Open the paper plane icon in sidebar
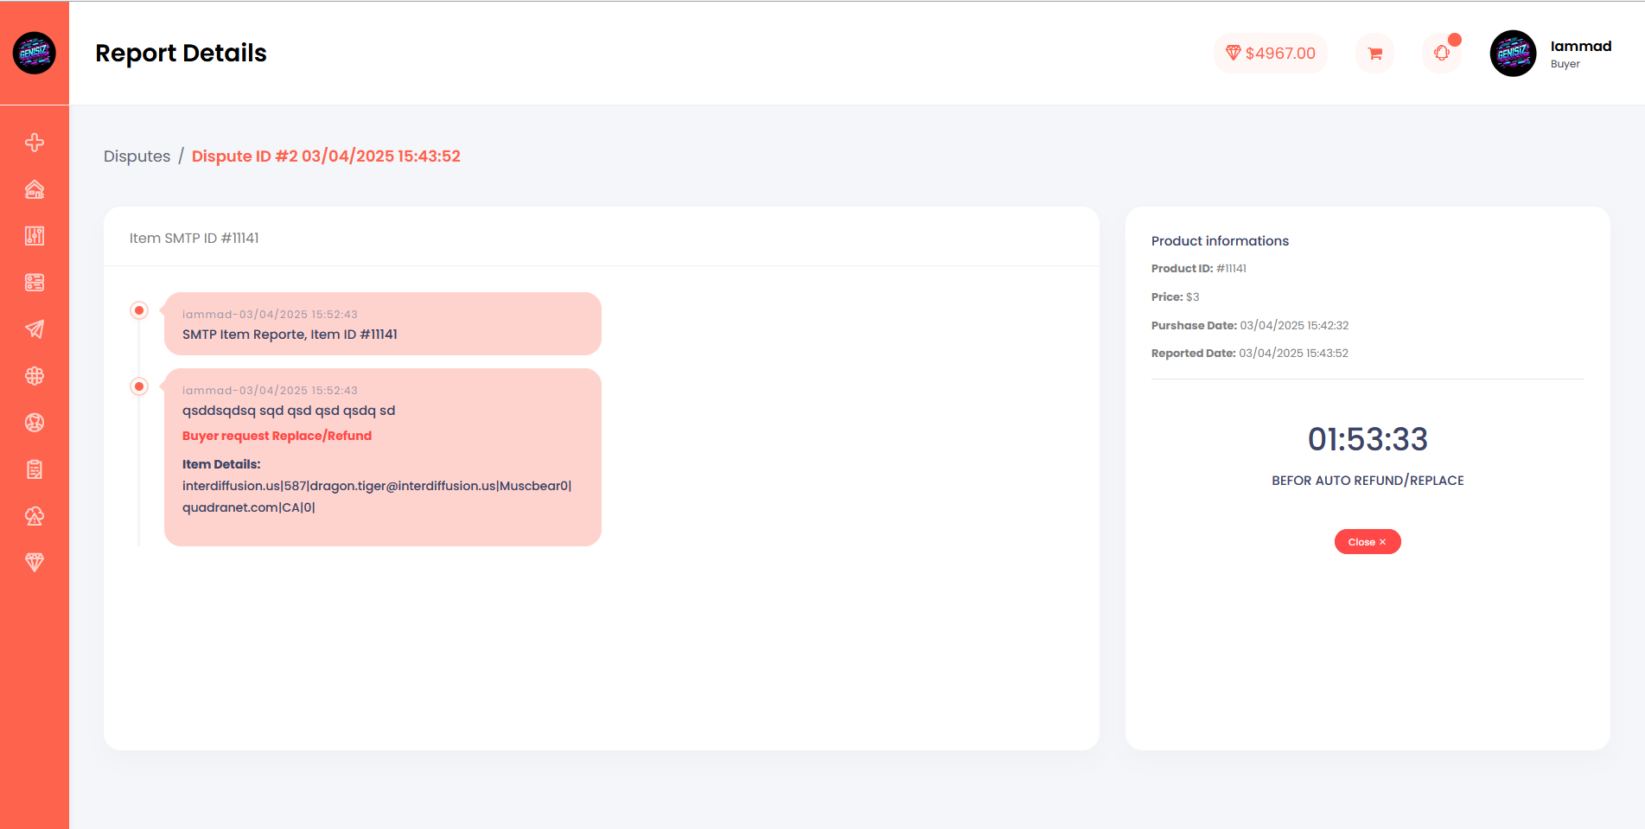This screenshot has width=1645, height=829. pos(35,329)
